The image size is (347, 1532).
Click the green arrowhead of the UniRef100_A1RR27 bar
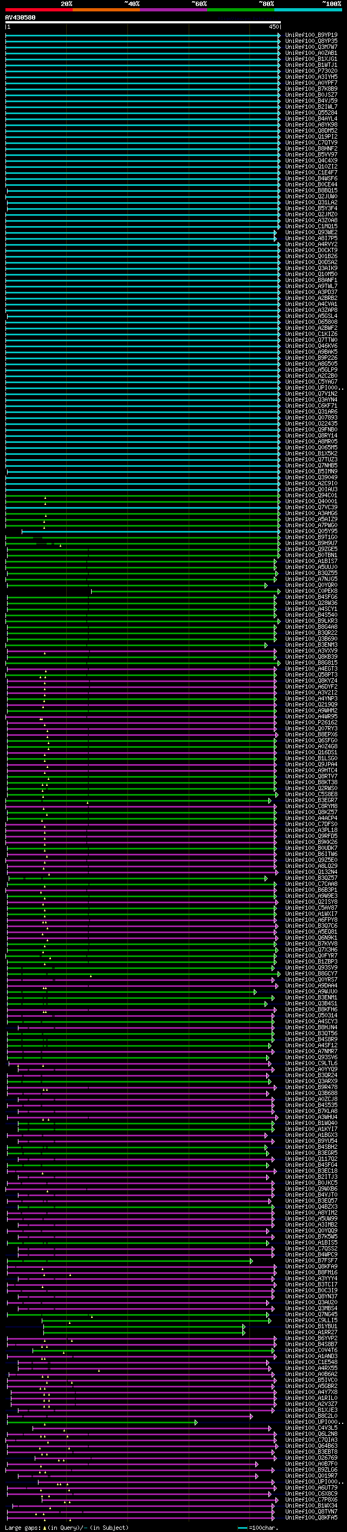[x=244, y=1333]
